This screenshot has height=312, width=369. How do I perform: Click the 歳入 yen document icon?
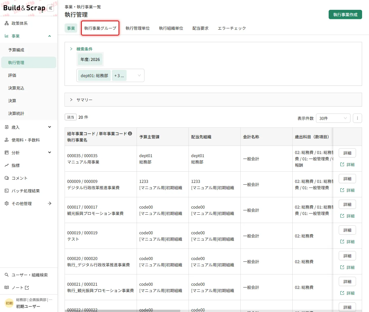click(7, 127)
